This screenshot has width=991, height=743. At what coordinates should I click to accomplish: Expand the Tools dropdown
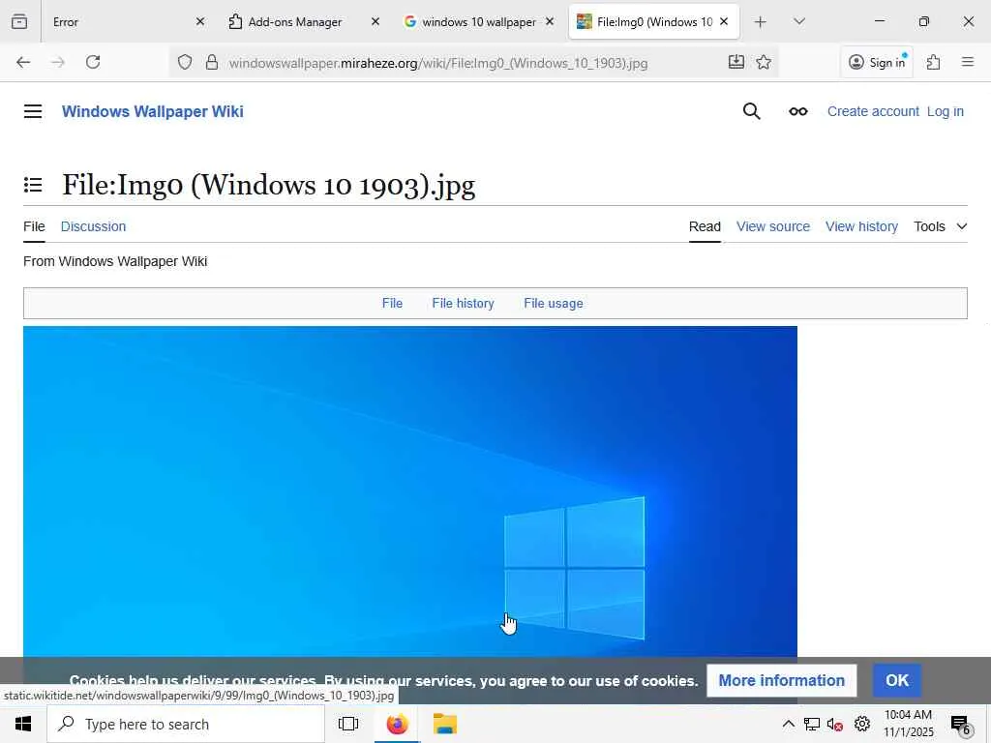tap(940, 226)
